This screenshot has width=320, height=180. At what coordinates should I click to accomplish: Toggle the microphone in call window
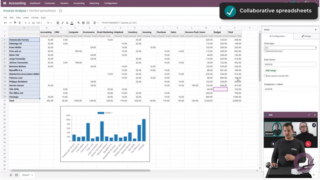click(273, 144)
